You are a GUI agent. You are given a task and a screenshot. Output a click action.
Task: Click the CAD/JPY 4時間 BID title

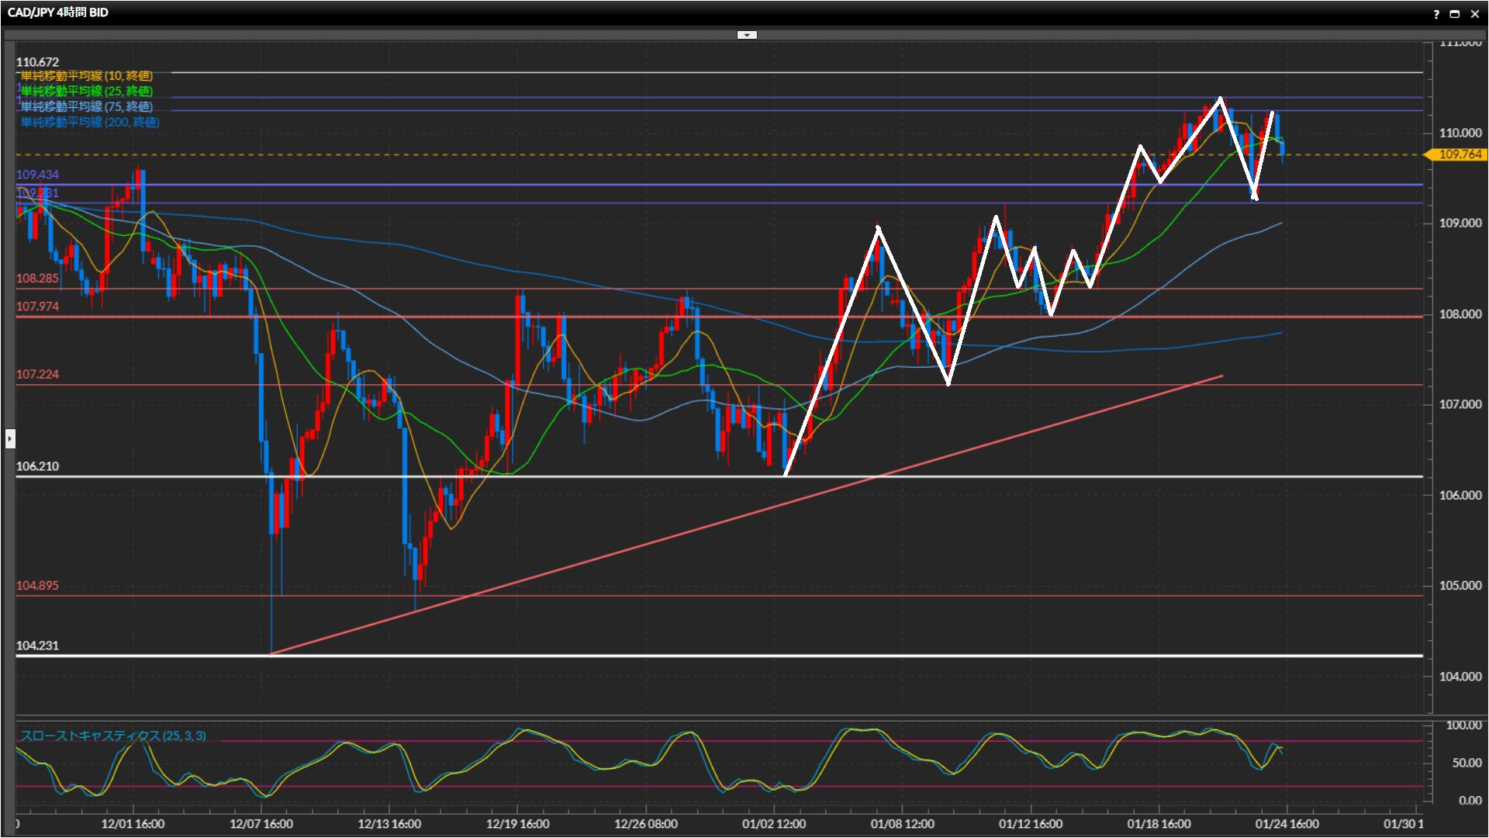[x=58, y=12]
